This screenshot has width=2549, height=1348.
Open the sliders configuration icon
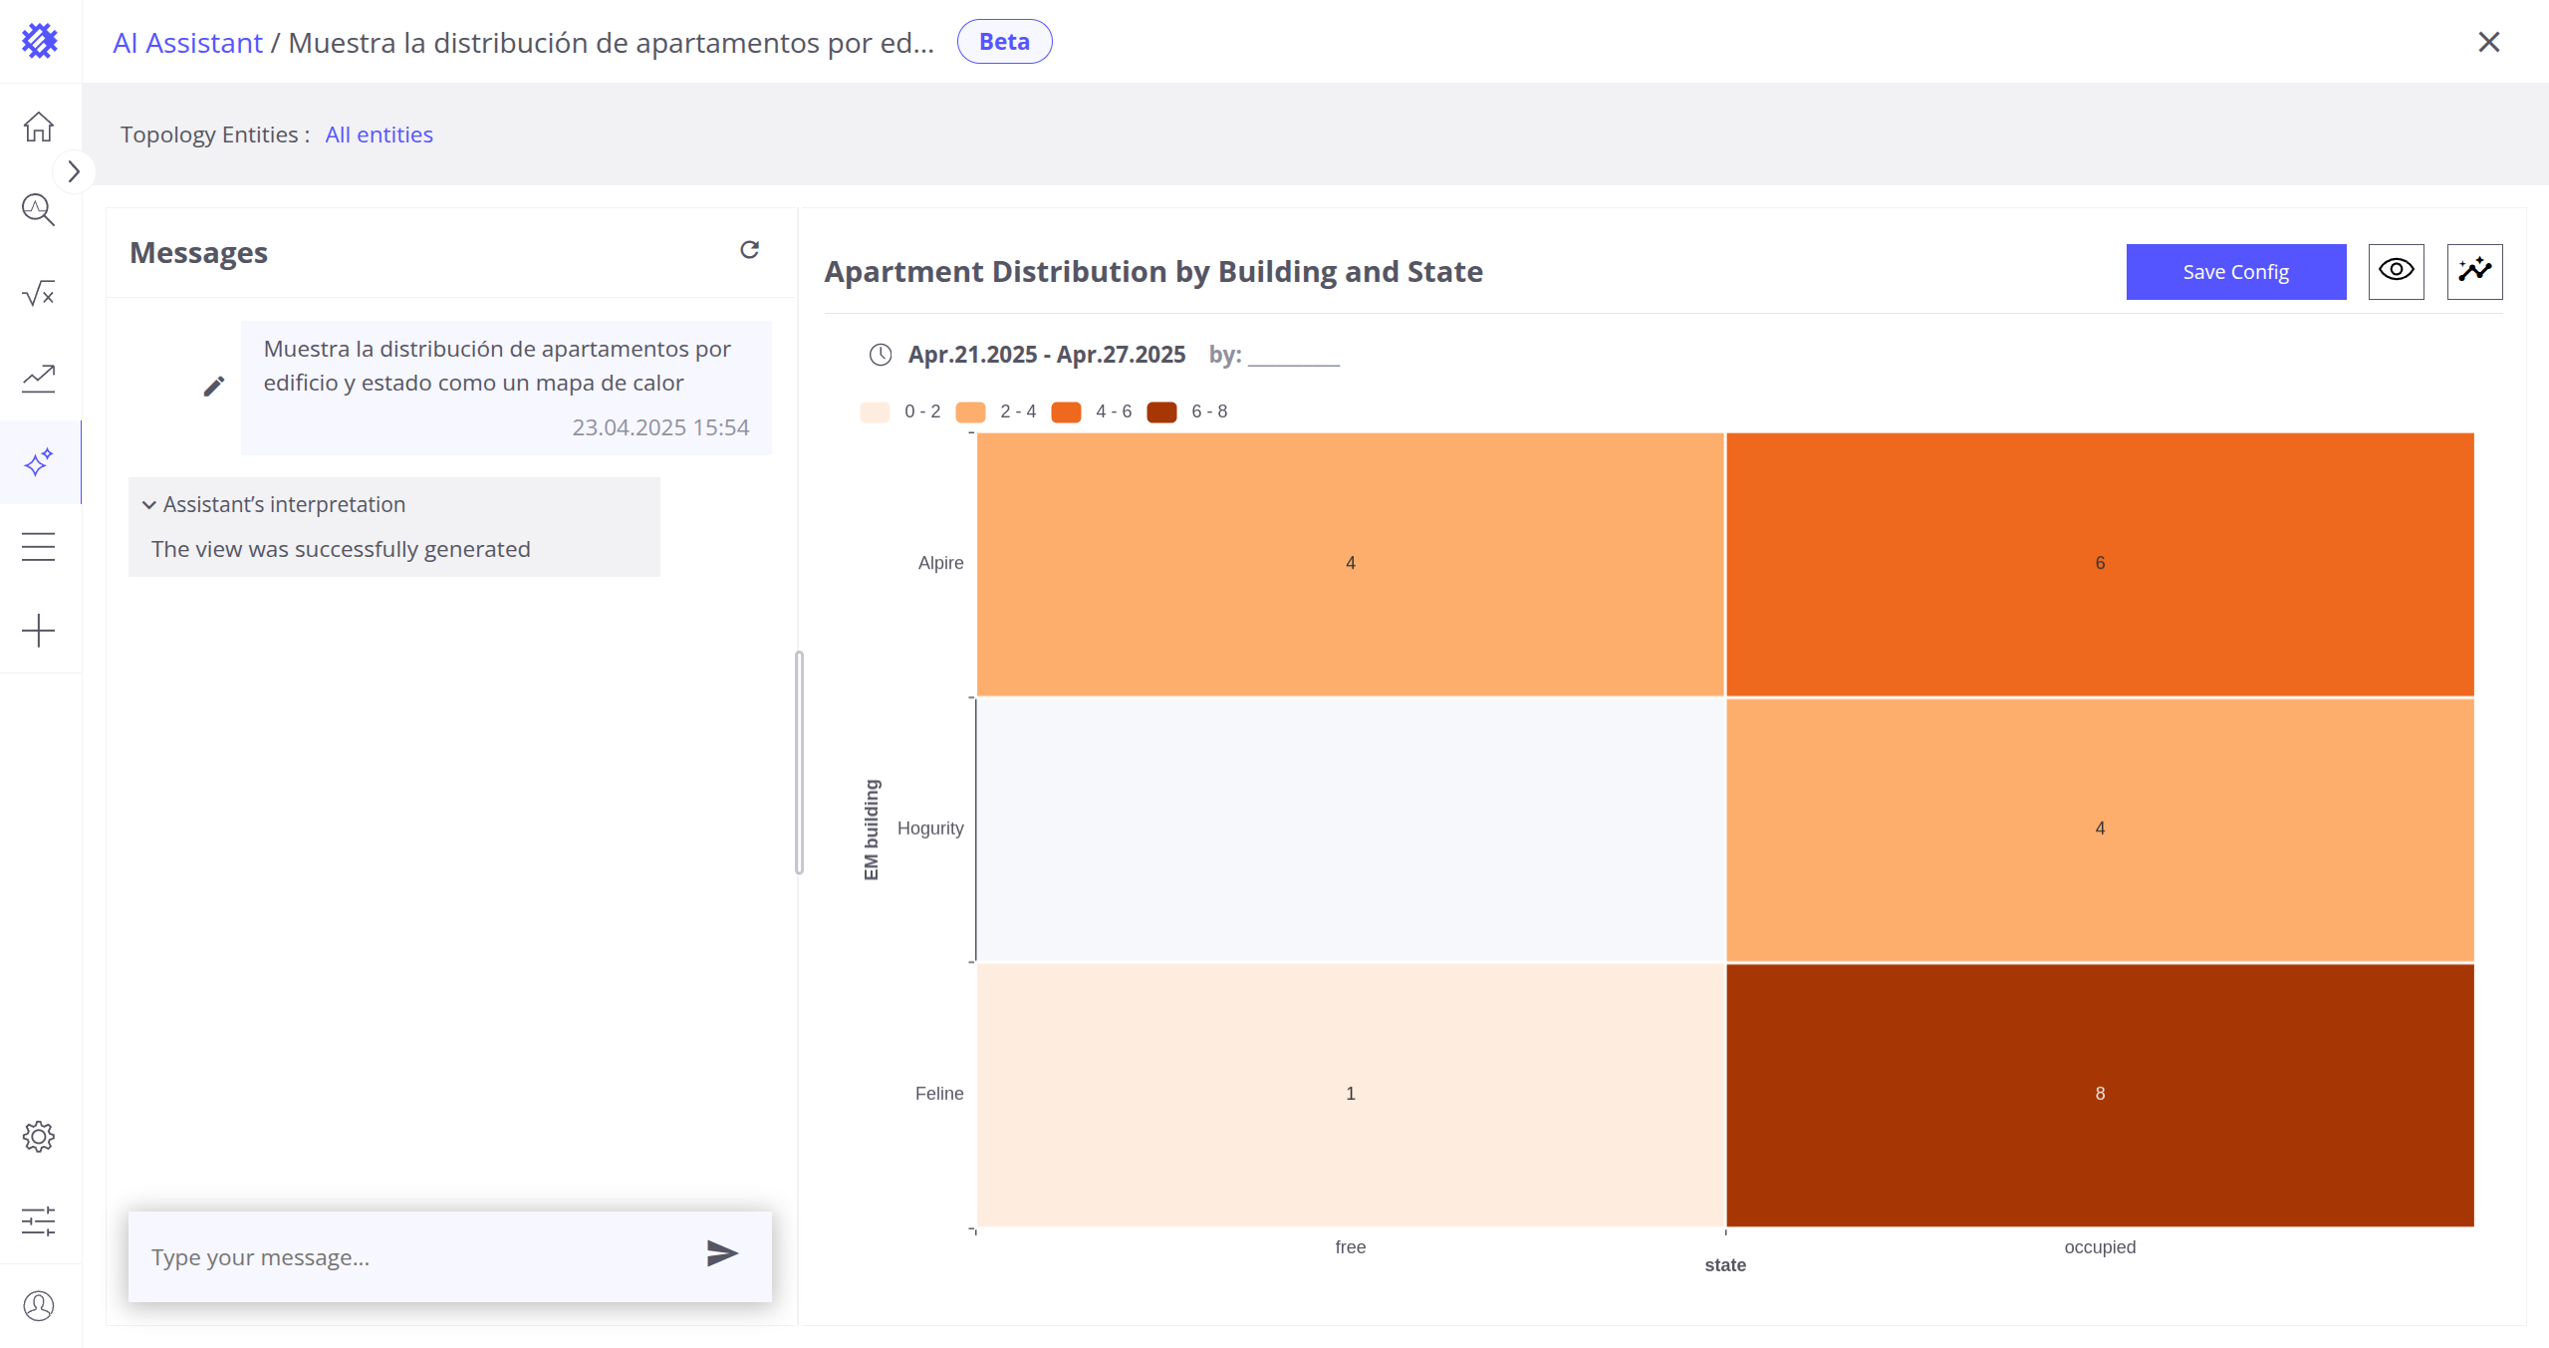[39, 1220]
